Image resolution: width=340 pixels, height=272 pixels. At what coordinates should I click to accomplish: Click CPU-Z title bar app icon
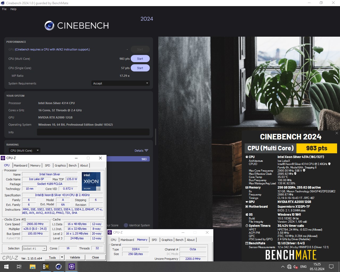(x=3, y=158)
